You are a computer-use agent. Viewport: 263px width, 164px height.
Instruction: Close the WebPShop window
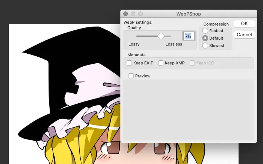[x=126, y=14]
